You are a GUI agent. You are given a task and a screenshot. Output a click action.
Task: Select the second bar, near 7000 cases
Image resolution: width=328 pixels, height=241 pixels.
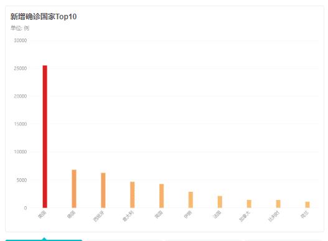coord(74,189)
